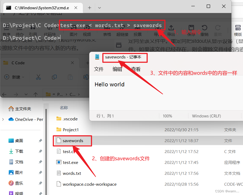Viewport: 243px width, 195px height.
Task: Open a new cmd terminal tab
Action: point(90,8)
